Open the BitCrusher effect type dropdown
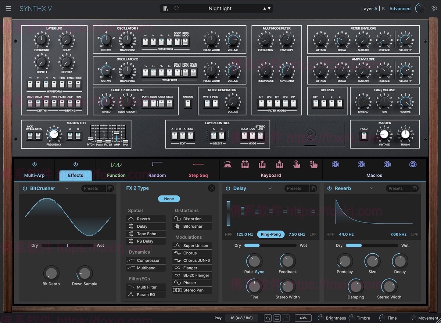 point(67,188)
